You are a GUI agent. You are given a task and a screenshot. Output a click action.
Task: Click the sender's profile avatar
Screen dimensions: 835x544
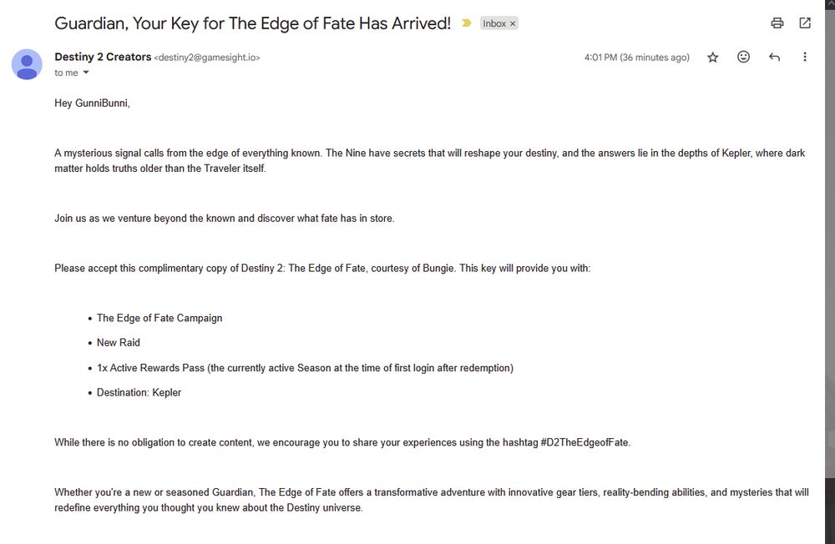point(27,64)
